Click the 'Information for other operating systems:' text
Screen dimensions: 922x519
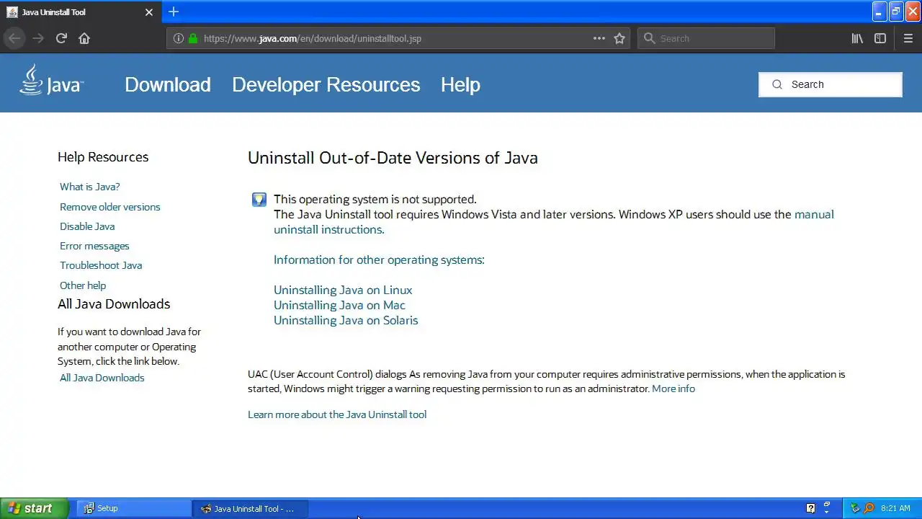[379, 259]
